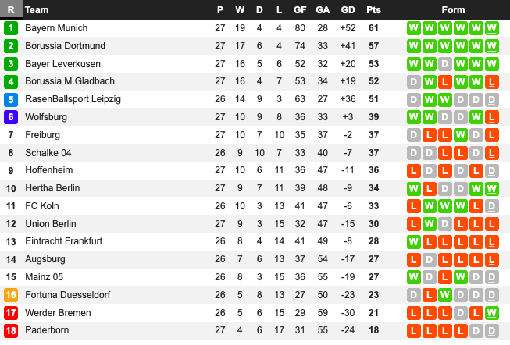The image size is (510, 345).
Task: Open the RasenBallsport Leipzig team link
Action: pyautogui.click(x=73, y=99)
